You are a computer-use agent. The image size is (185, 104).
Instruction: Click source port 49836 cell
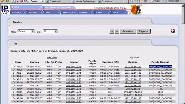pos(92,89)
